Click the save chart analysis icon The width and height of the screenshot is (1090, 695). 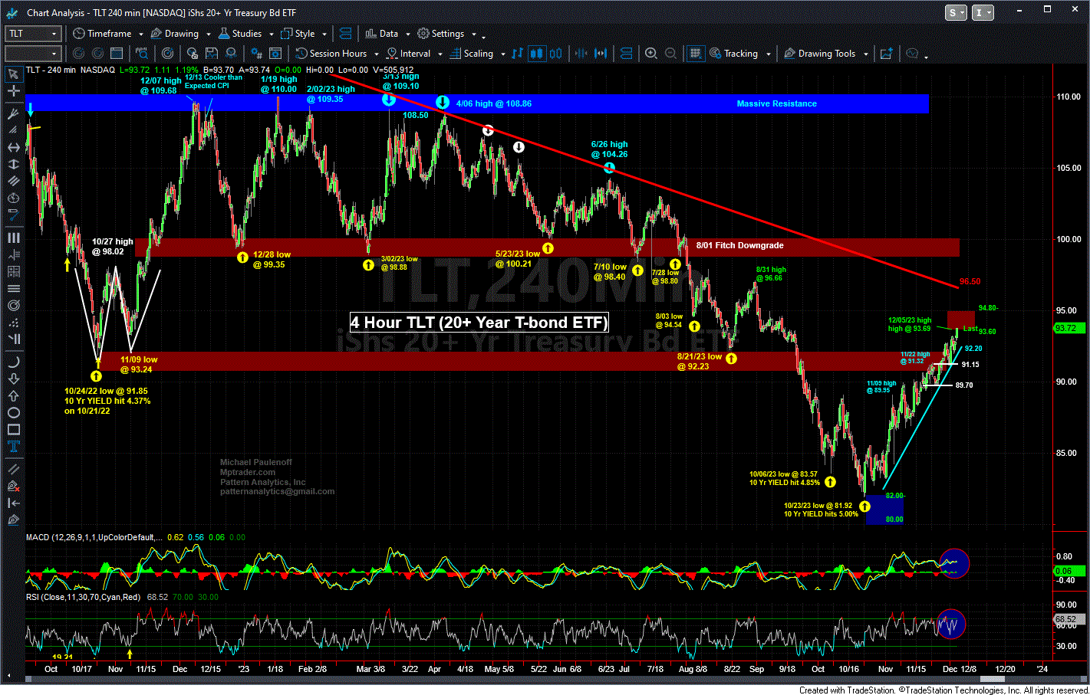click(x=211, y=54)
